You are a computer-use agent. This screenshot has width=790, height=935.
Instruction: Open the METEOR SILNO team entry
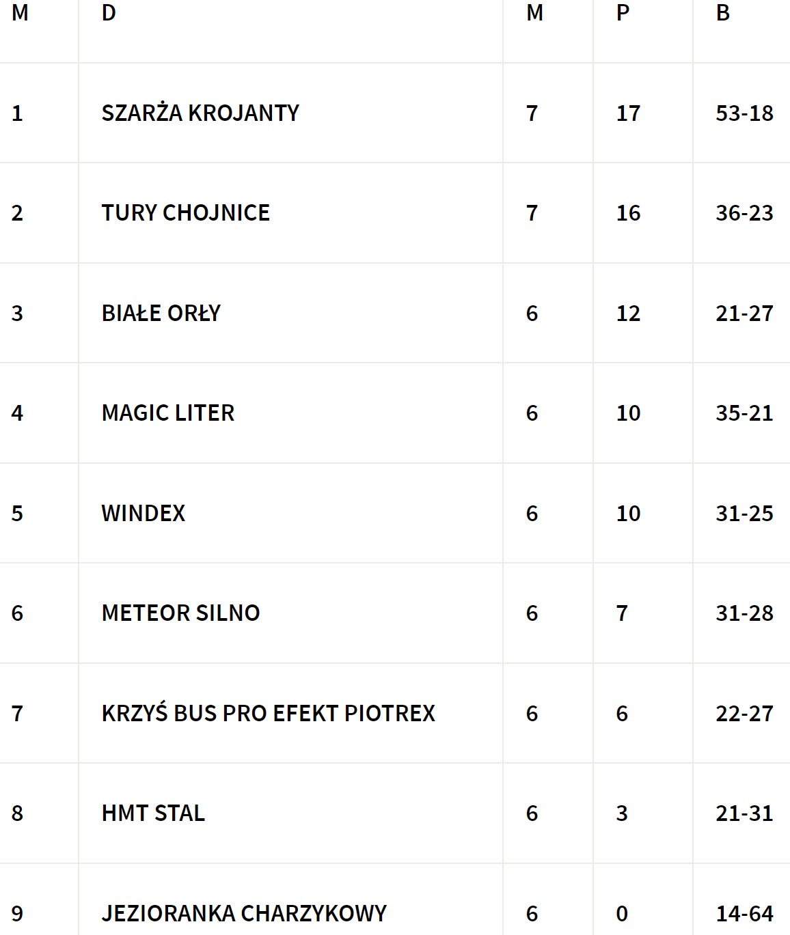(180, 613)
